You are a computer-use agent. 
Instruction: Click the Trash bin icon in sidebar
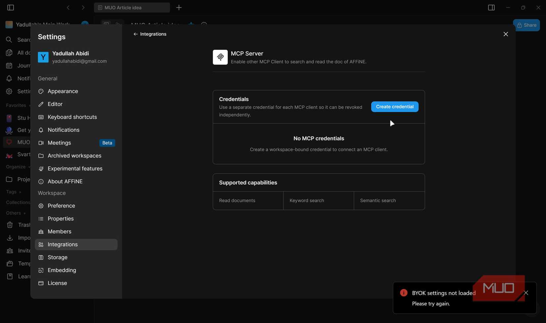(x=10, y=225)
